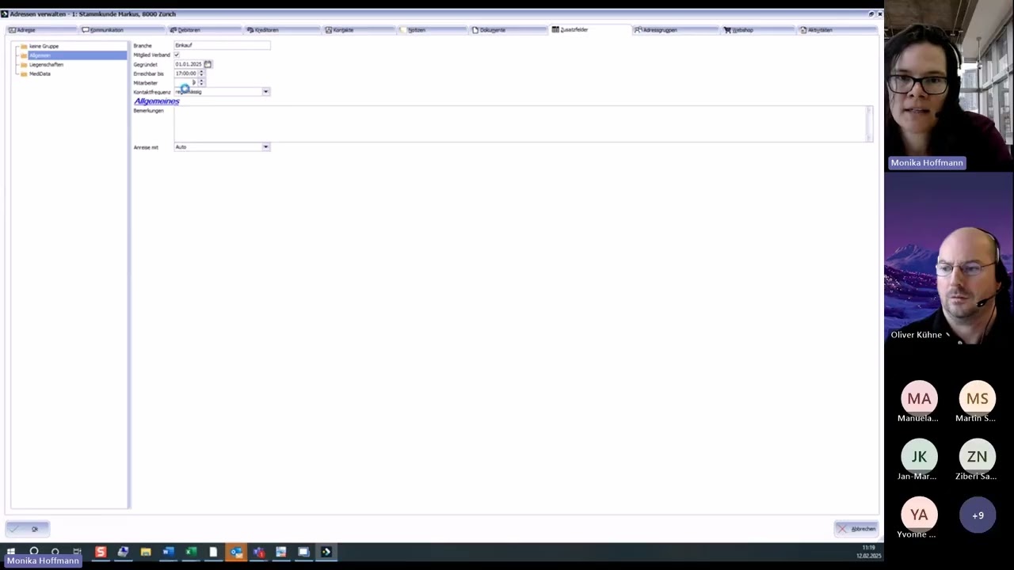The width and height of the screenshot is (1014, 570).
Task: Select the Liegenschaften group label
Action: coord(46,65)
